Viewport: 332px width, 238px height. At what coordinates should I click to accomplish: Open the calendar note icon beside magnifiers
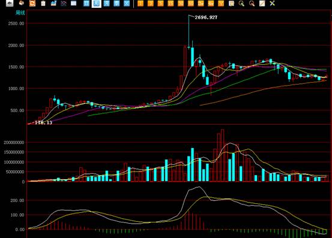(x=231, y=3)
